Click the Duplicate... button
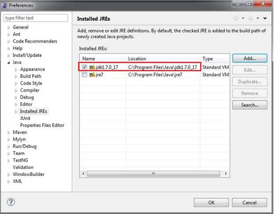Image resolution: width=274 pixels, height=214 pixels. (x=250, y=82)
